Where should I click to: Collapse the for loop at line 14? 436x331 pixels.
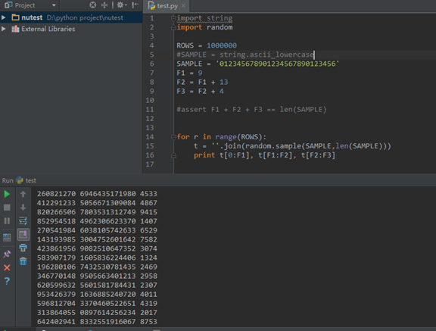[173, 137]
